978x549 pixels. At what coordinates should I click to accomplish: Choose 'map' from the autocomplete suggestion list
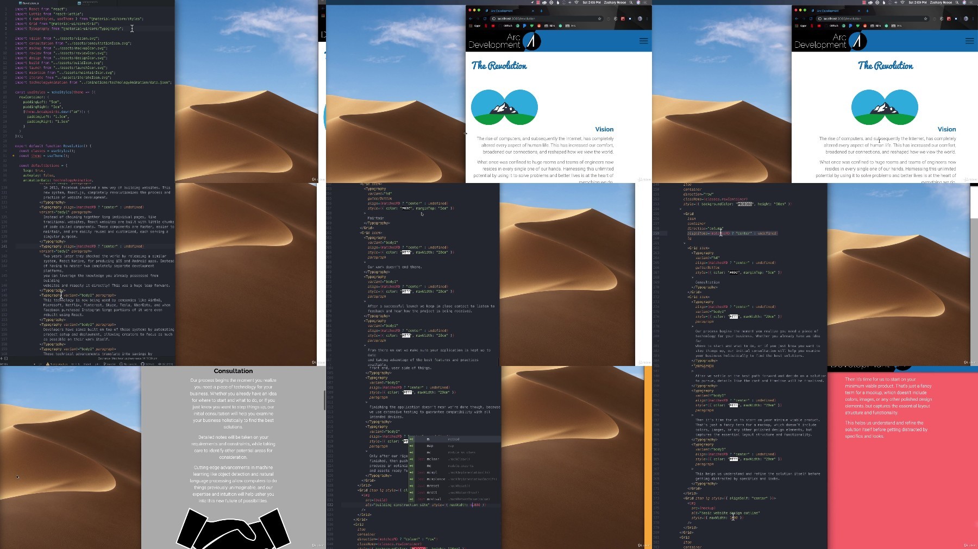(x=454, y=446)
